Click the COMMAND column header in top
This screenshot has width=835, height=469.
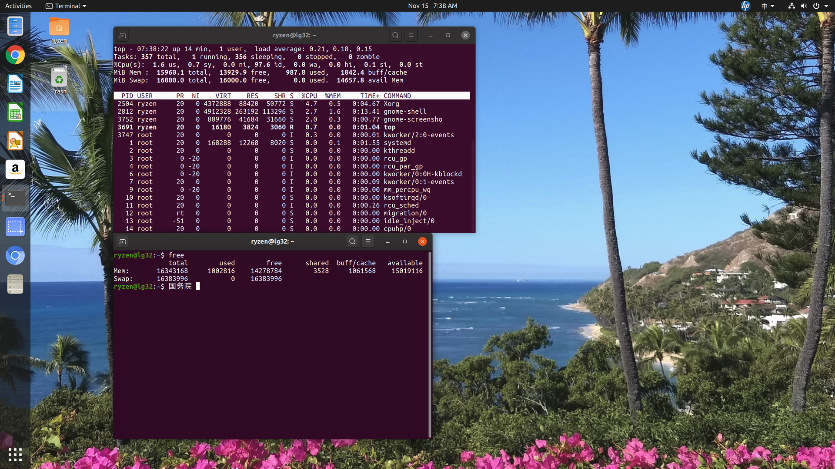397,96
